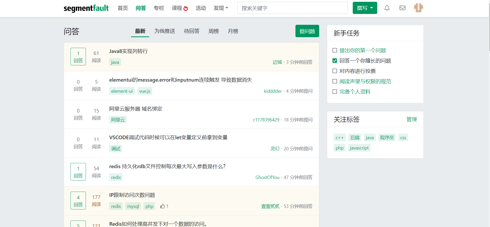This screenshot has width=490, height=227.
Task: Select javascript in 关注标签
Action: [359, 148]
